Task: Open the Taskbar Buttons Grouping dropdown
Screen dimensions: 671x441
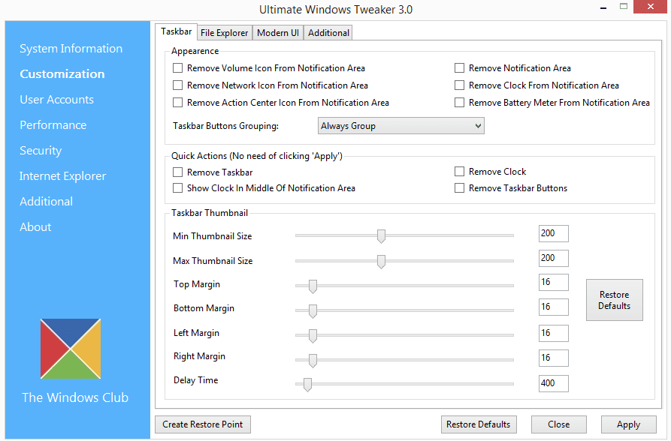Action: pyautogui.click(x=401, y=126)
